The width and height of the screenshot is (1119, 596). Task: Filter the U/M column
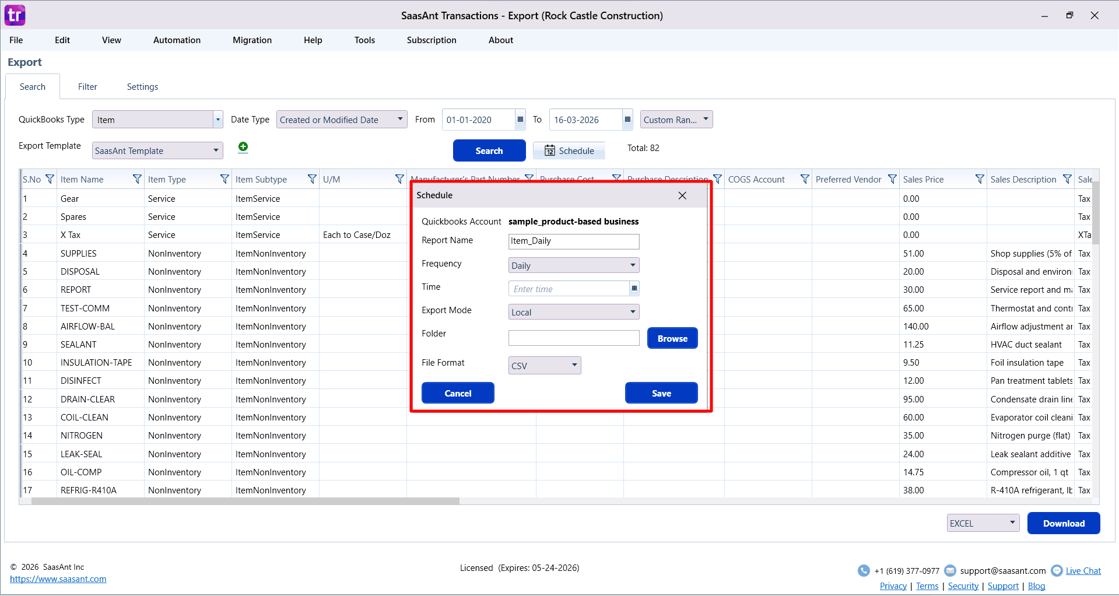tap(399, 179)
